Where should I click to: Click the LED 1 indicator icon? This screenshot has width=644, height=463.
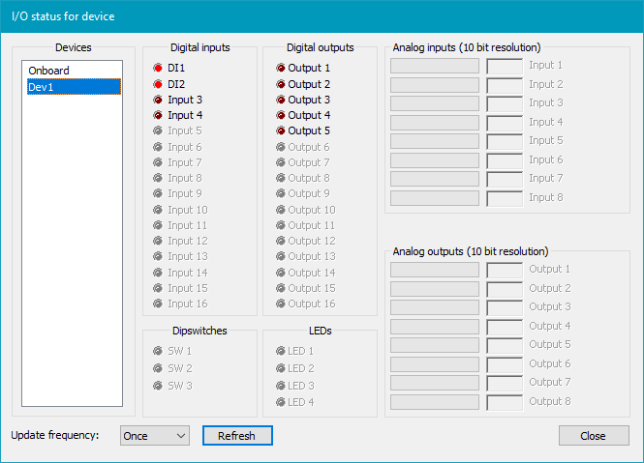(x=281, y=351)
